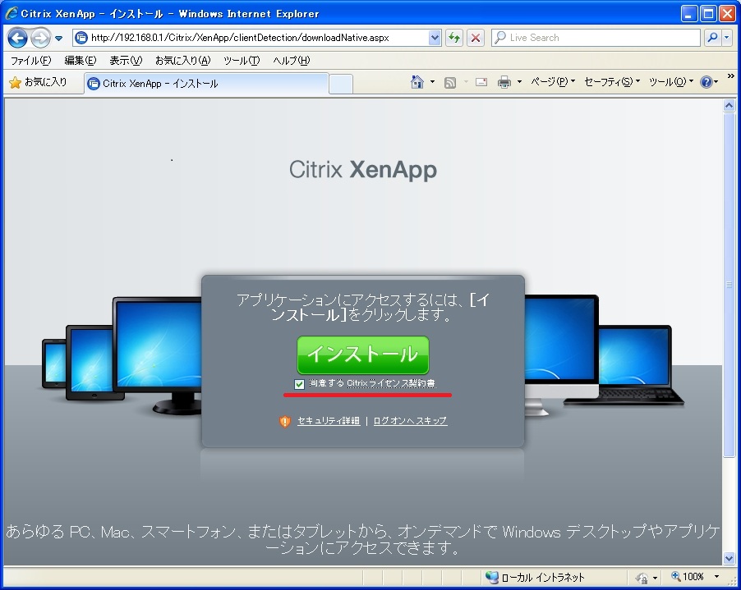The width and height of the screenshot is (741, 590).
Task: Open the ツール(T) menu in menu bar
Action: click(242, 61)
